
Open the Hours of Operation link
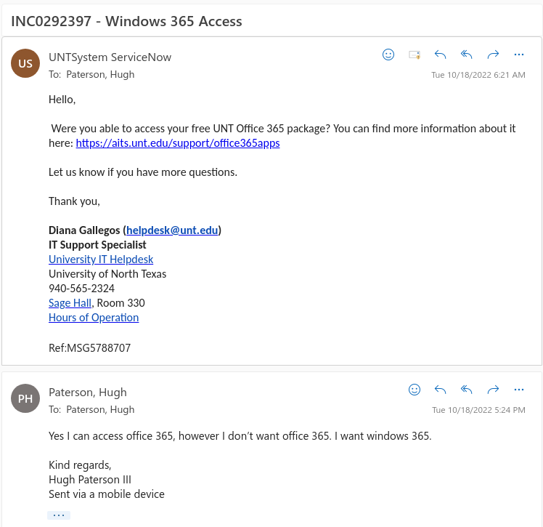point(94,318)
